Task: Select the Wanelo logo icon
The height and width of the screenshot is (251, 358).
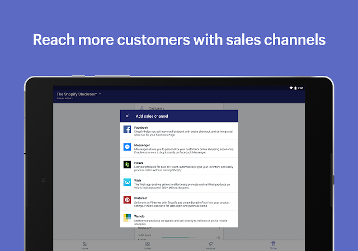Action: [x=127, y=218]
